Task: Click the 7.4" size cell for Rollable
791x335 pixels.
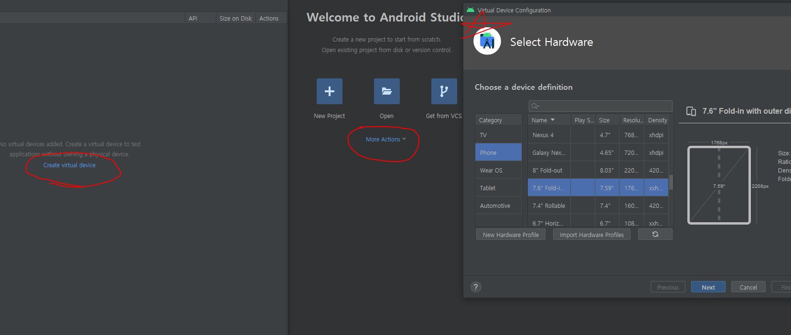Action: point(608,205)
